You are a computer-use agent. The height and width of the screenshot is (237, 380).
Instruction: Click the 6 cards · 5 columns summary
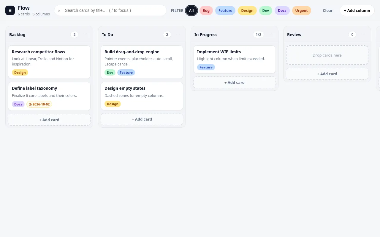34,14
